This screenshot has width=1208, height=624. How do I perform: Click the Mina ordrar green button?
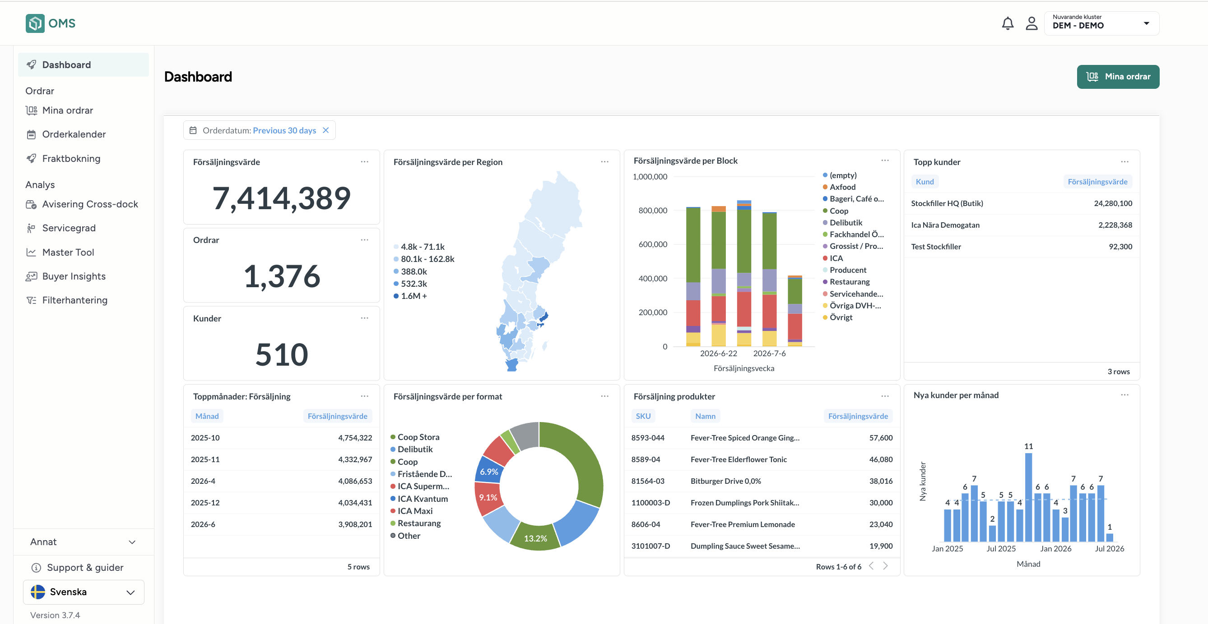click(x=1118, y=76)
